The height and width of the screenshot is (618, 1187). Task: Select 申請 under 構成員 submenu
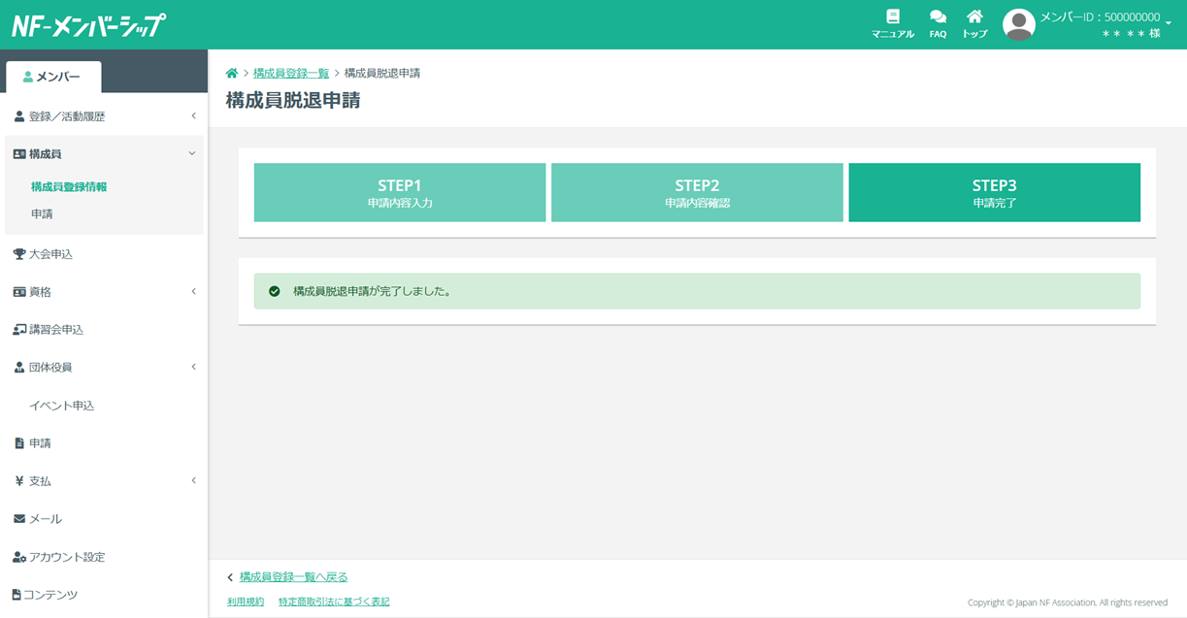point(42,214)
